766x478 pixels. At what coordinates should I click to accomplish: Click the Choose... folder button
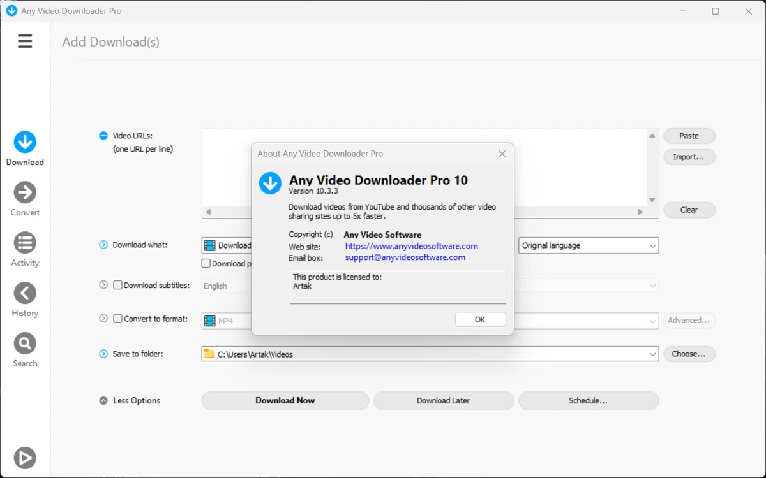point(689,354)
